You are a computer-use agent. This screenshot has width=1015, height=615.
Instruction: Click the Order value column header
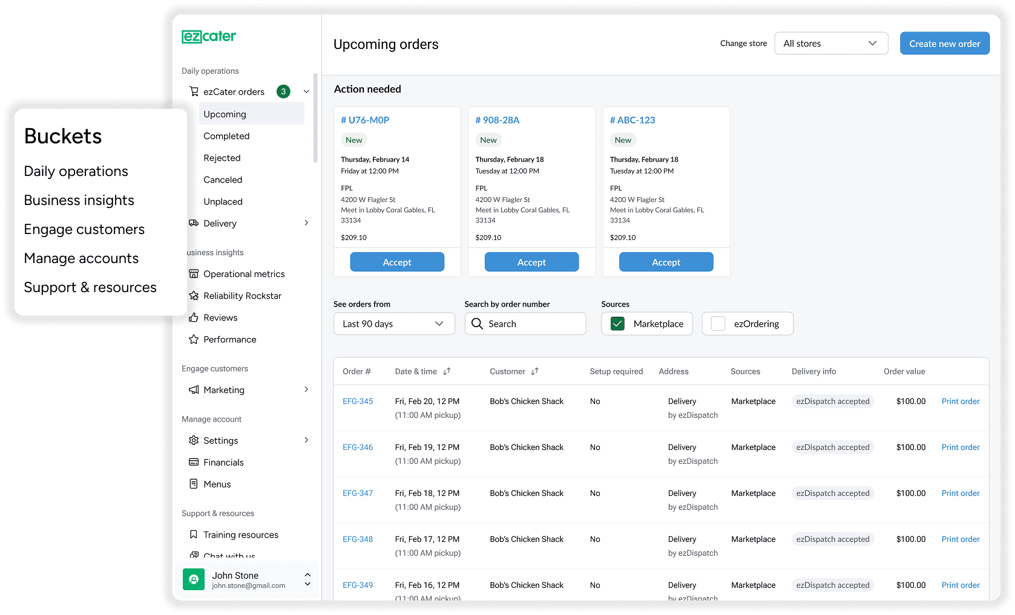coord(904,371)
